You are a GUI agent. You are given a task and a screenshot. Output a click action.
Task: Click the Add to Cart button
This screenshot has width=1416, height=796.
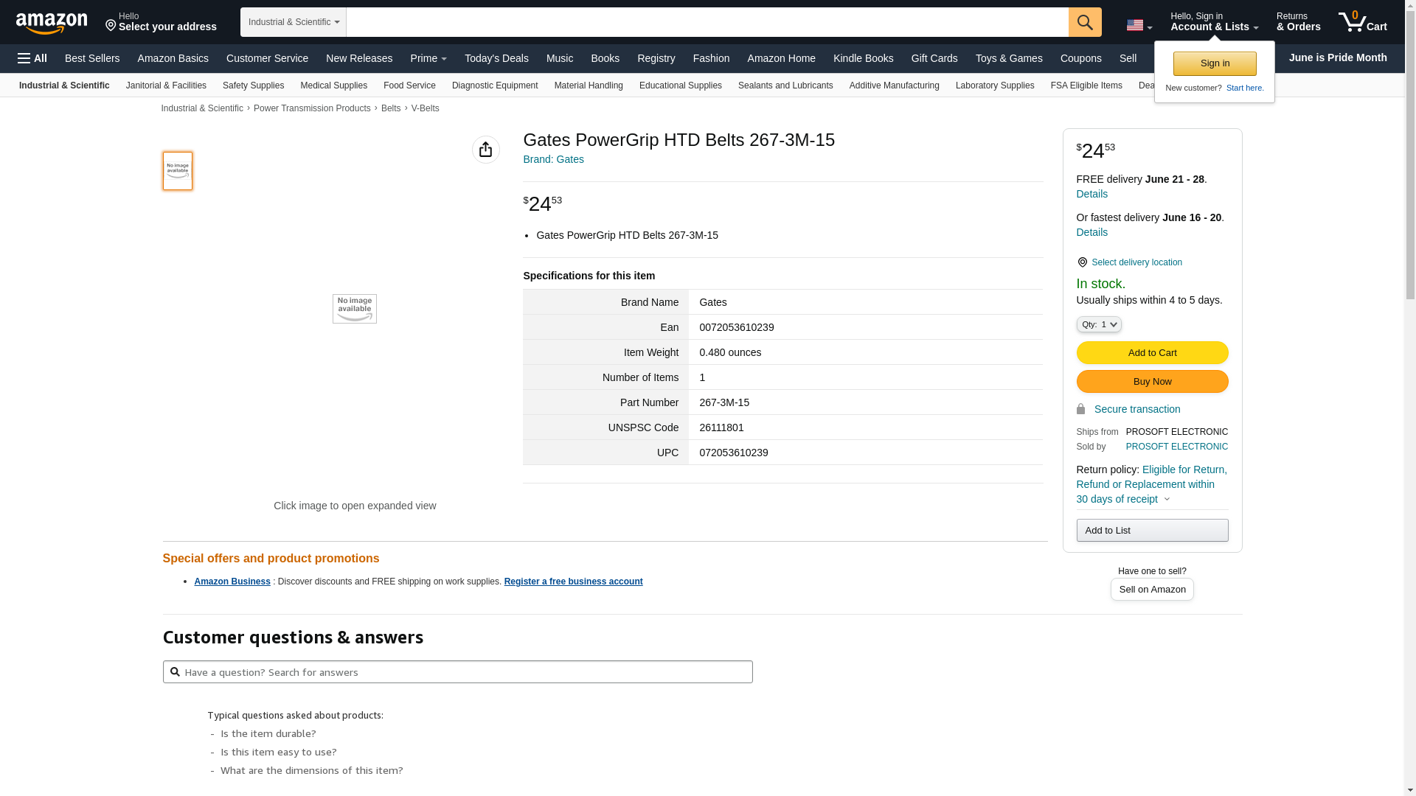pyautogui.click(x=1151, y=353)
